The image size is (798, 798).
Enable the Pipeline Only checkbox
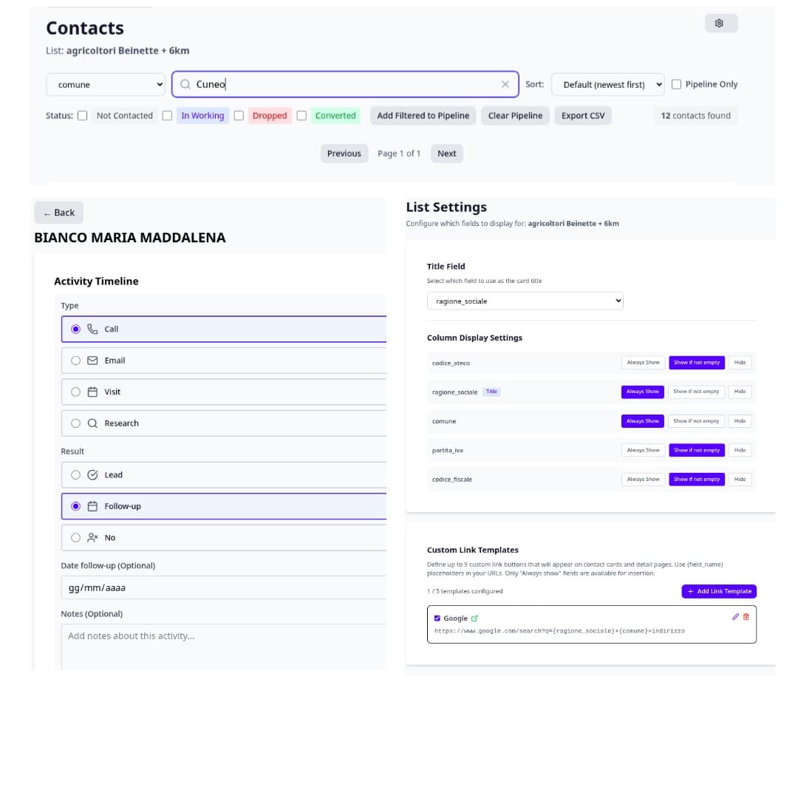(x=676, y=84)
